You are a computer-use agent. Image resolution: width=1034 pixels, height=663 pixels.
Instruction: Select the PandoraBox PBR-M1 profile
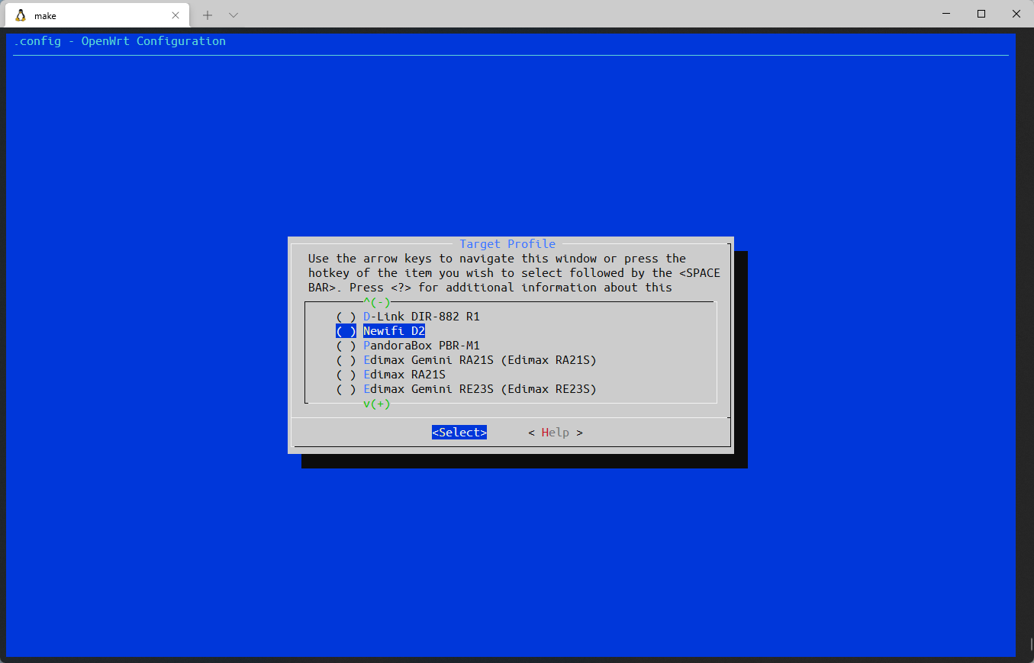pos(420,345)
